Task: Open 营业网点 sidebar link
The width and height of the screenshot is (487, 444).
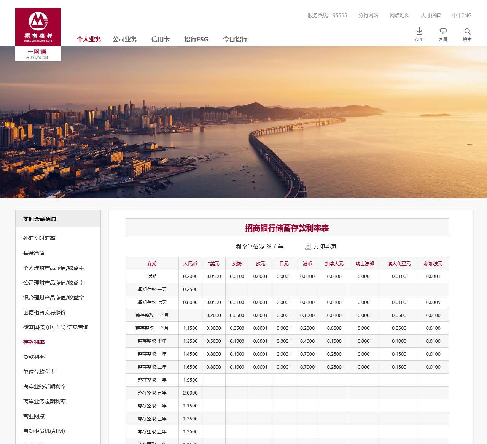Action: click(x=34, y=416)
